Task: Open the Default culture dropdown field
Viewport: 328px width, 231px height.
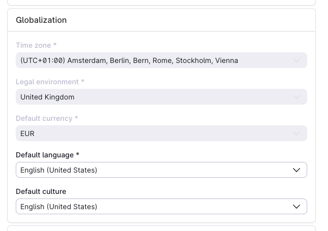Action: point(152,207)
